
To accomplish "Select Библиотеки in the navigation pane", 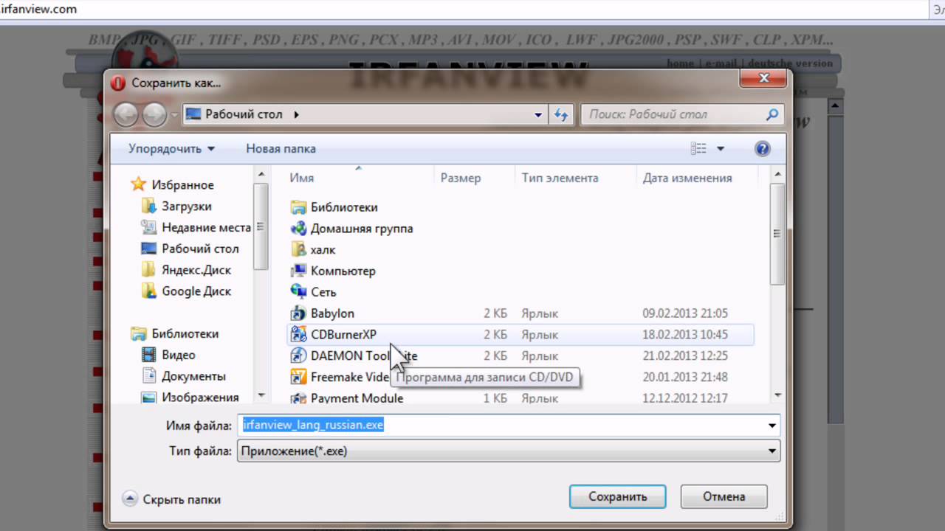I will [185, 333].
